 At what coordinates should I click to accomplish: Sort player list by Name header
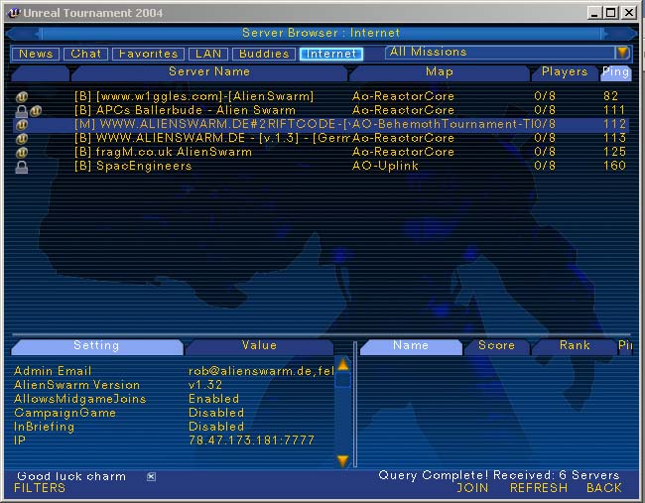411,346
